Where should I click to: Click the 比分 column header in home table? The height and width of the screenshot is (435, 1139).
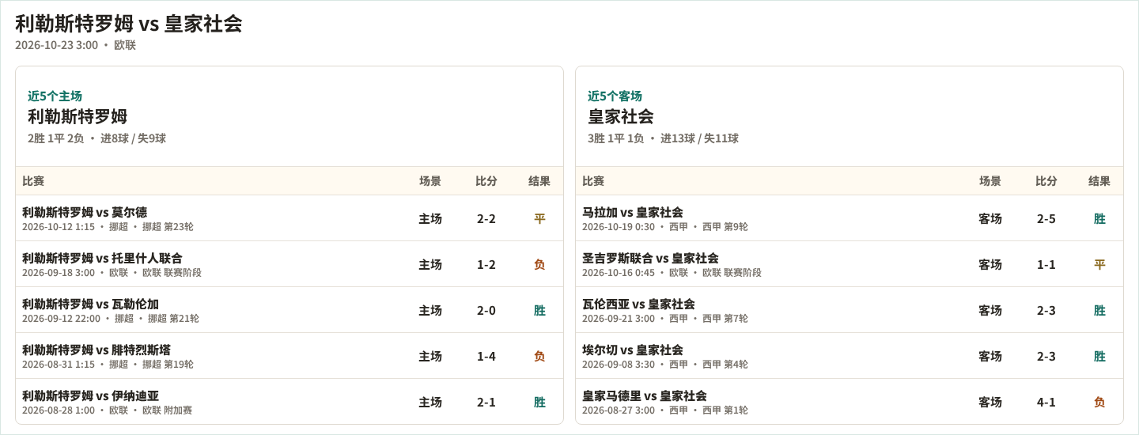coord(486,181)
